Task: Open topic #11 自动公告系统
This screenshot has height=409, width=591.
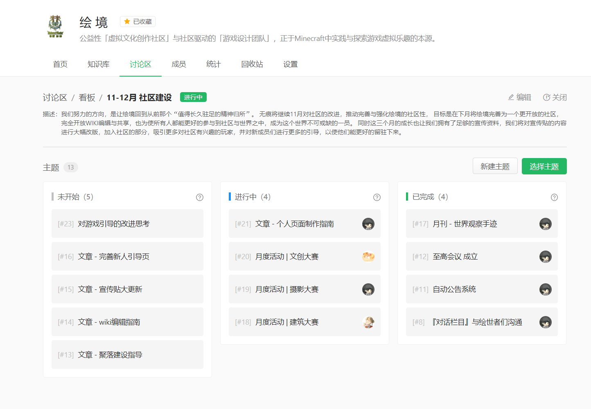Action: [482, 289]
